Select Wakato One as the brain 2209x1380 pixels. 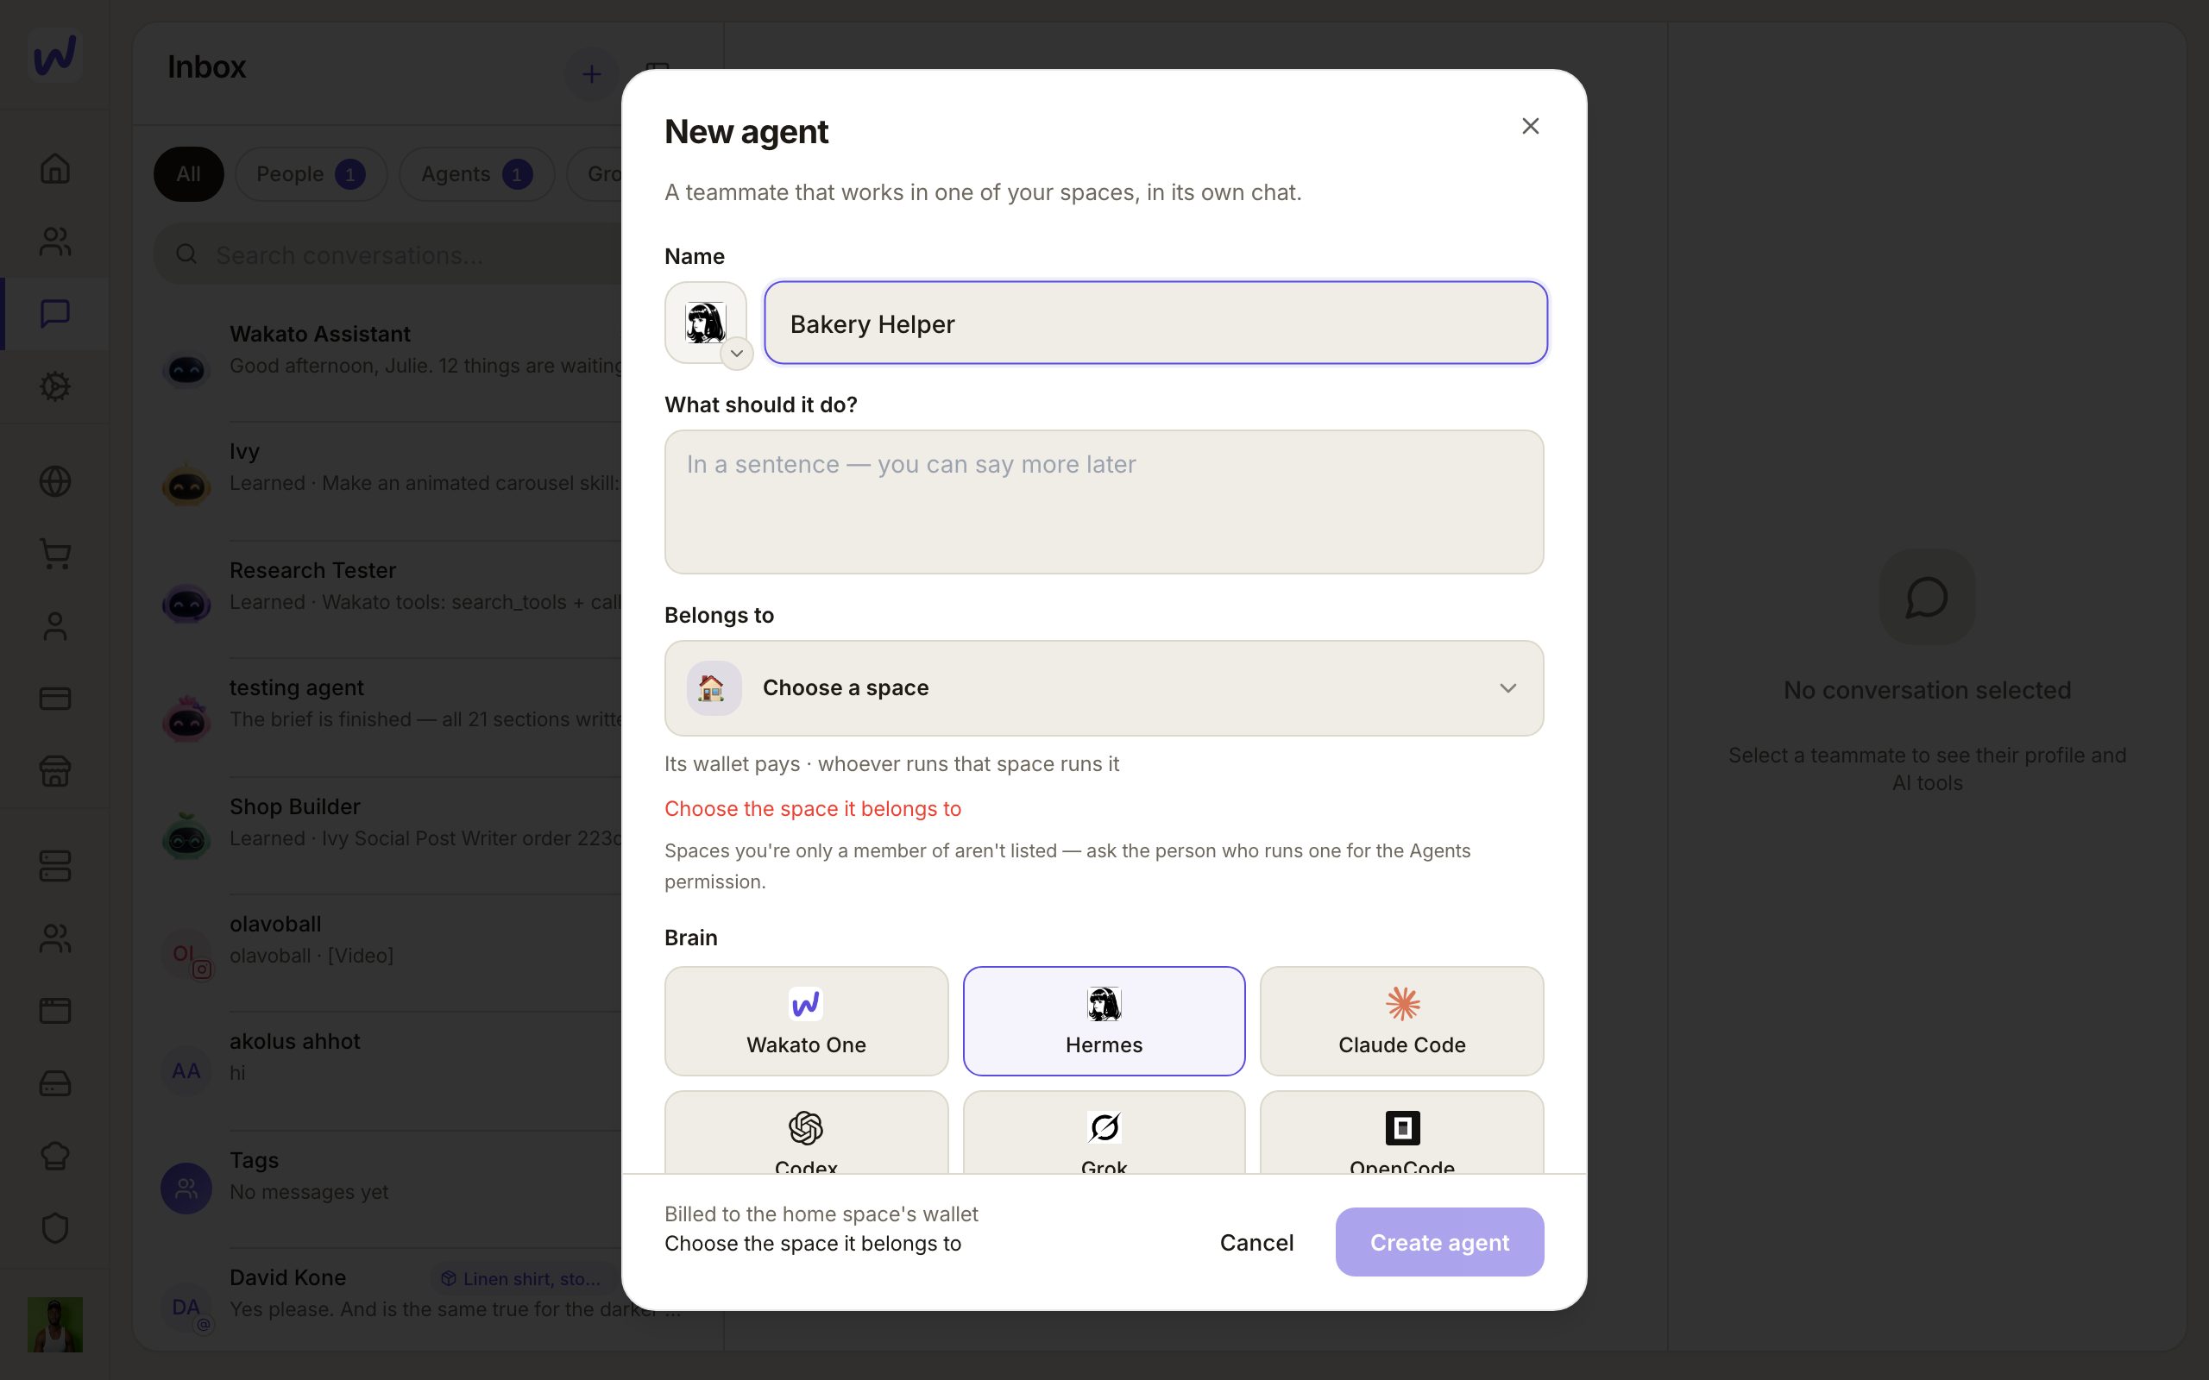coord(806,1020)
